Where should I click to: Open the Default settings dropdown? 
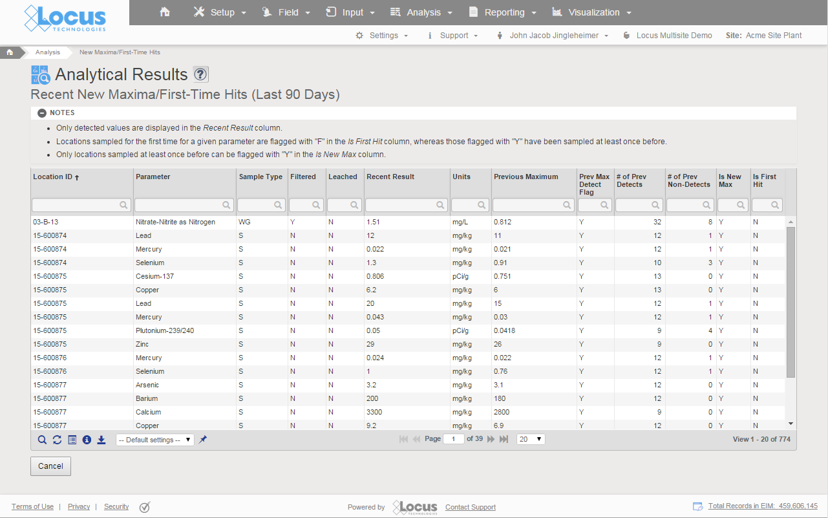[x=154, y=438]
